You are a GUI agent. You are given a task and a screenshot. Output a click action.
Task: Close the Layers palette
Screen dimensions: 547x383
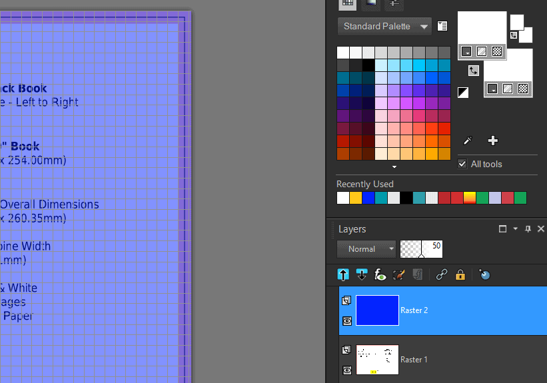(x=541, y=229)
